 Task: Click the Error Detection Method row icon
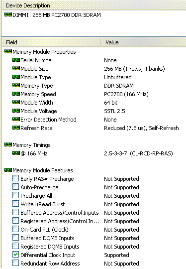(x=16, y=119)
